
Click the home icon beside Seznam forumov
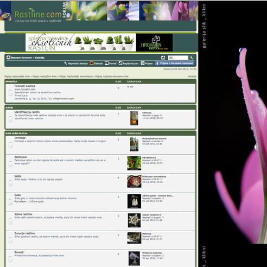coord(8,58)
